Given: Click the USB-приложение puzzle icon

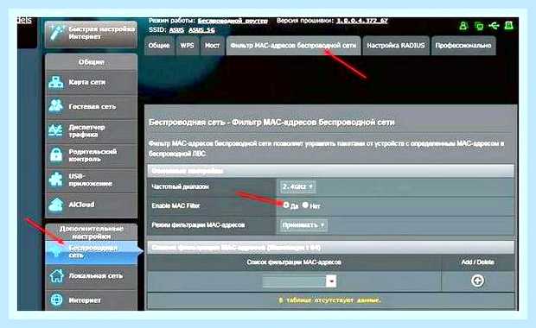Looking at the screenshot, I should click(55, 180).
